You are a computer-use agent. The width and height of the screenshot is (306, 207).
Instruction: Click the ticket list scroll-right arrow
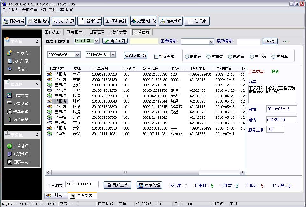[243, 172]
